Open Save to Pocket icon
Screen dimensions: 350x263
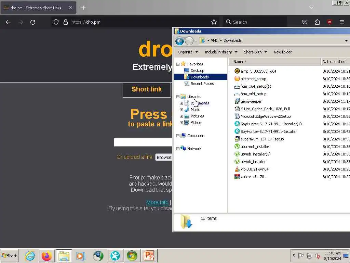tap(305, 22)
